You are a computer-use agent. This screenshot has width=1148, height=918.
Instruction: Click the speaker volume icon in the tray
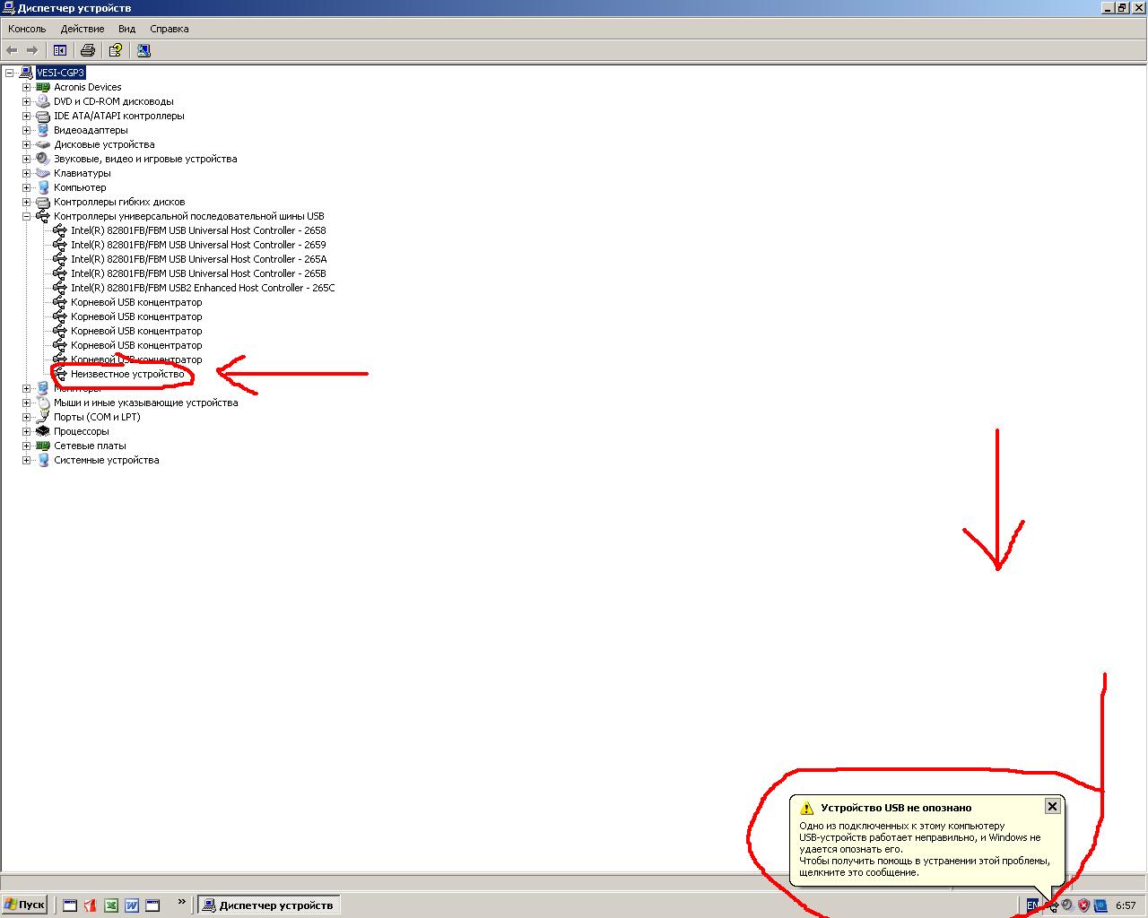tap(1067, 905)
